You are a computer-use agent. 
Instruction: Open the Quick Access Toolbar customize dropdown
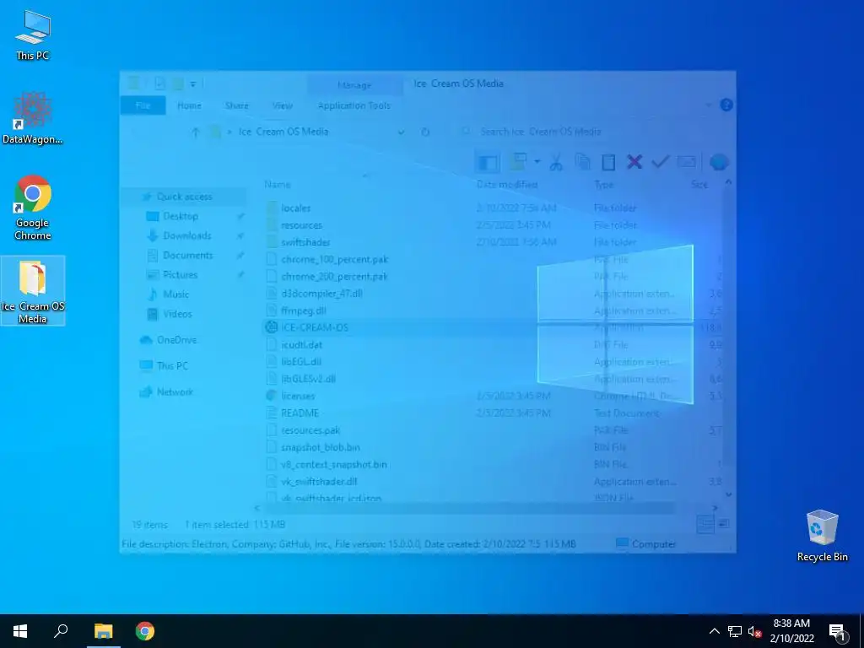pos(193,84)
